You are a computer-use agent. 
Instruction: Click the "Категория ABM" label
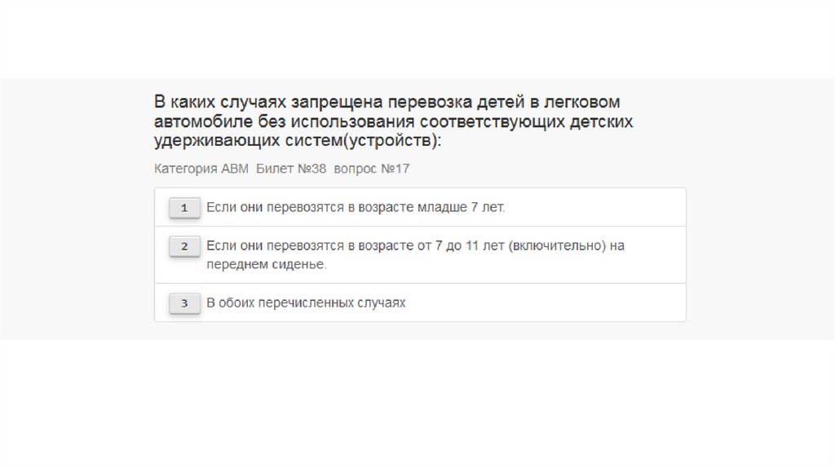point(201,169)
